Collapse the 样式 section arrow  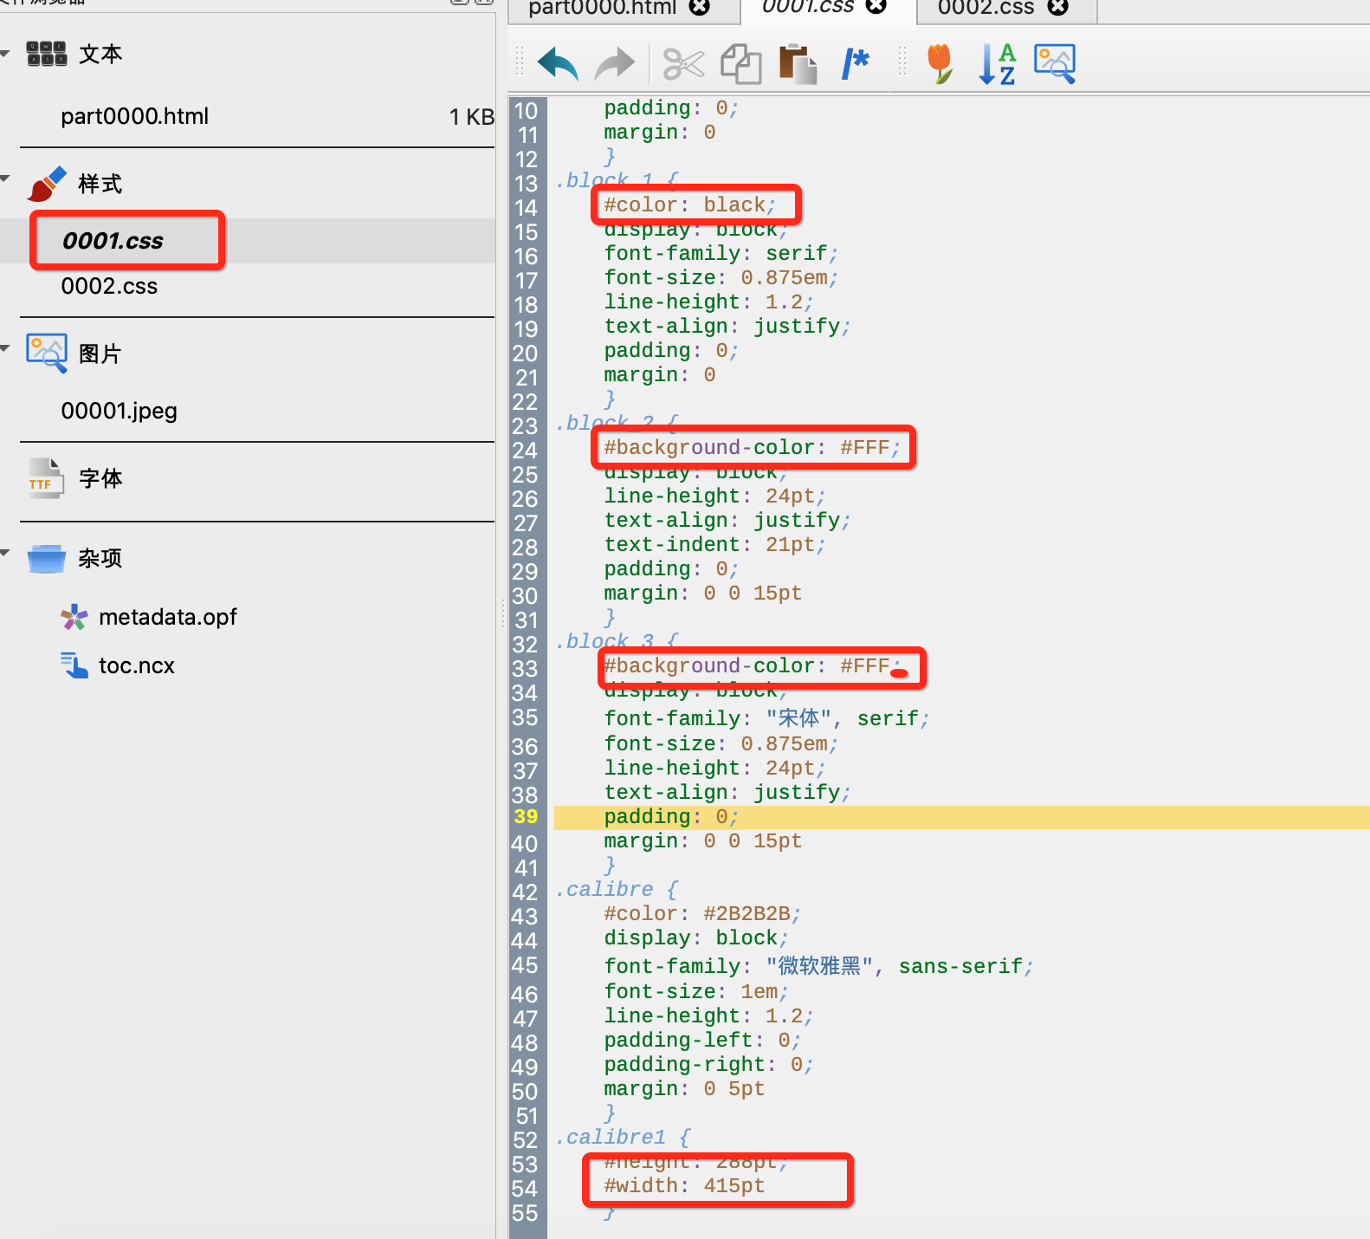(x=5, y=179)
